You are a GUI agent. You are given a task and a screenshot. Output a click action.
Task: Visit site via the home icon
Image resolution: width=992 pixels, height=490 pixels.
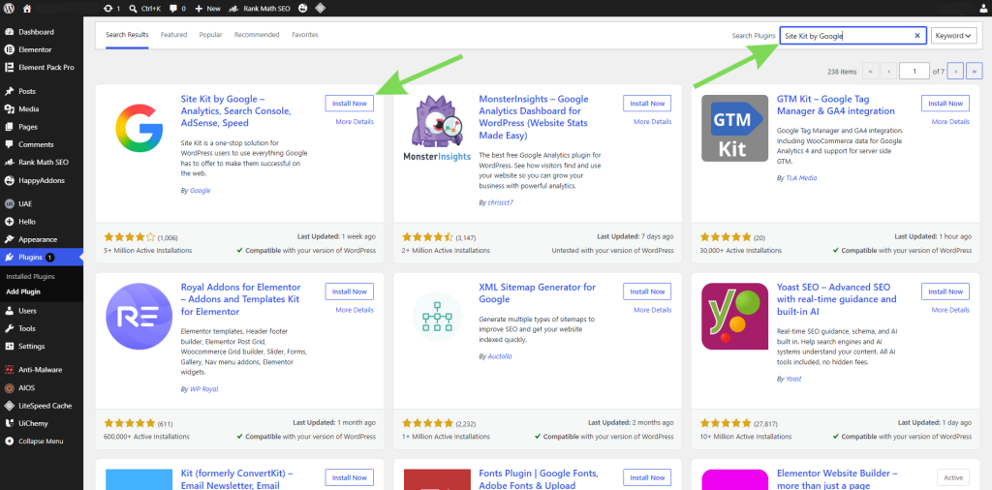(x=26, y=9)
